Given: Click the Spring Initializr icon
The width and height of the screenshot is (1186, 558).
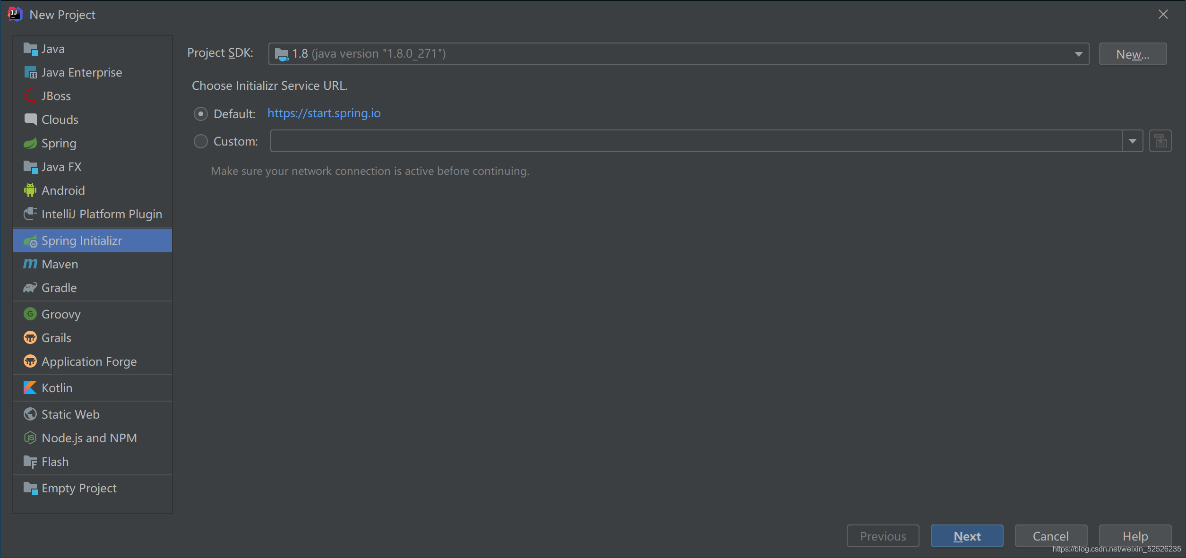Looking at the screenshot, I should click(30, 241).
